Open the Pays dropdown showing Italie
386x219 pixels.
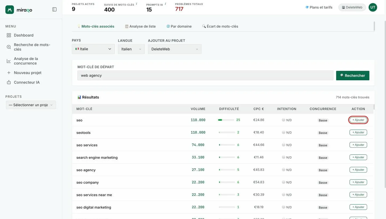(93, 49)
